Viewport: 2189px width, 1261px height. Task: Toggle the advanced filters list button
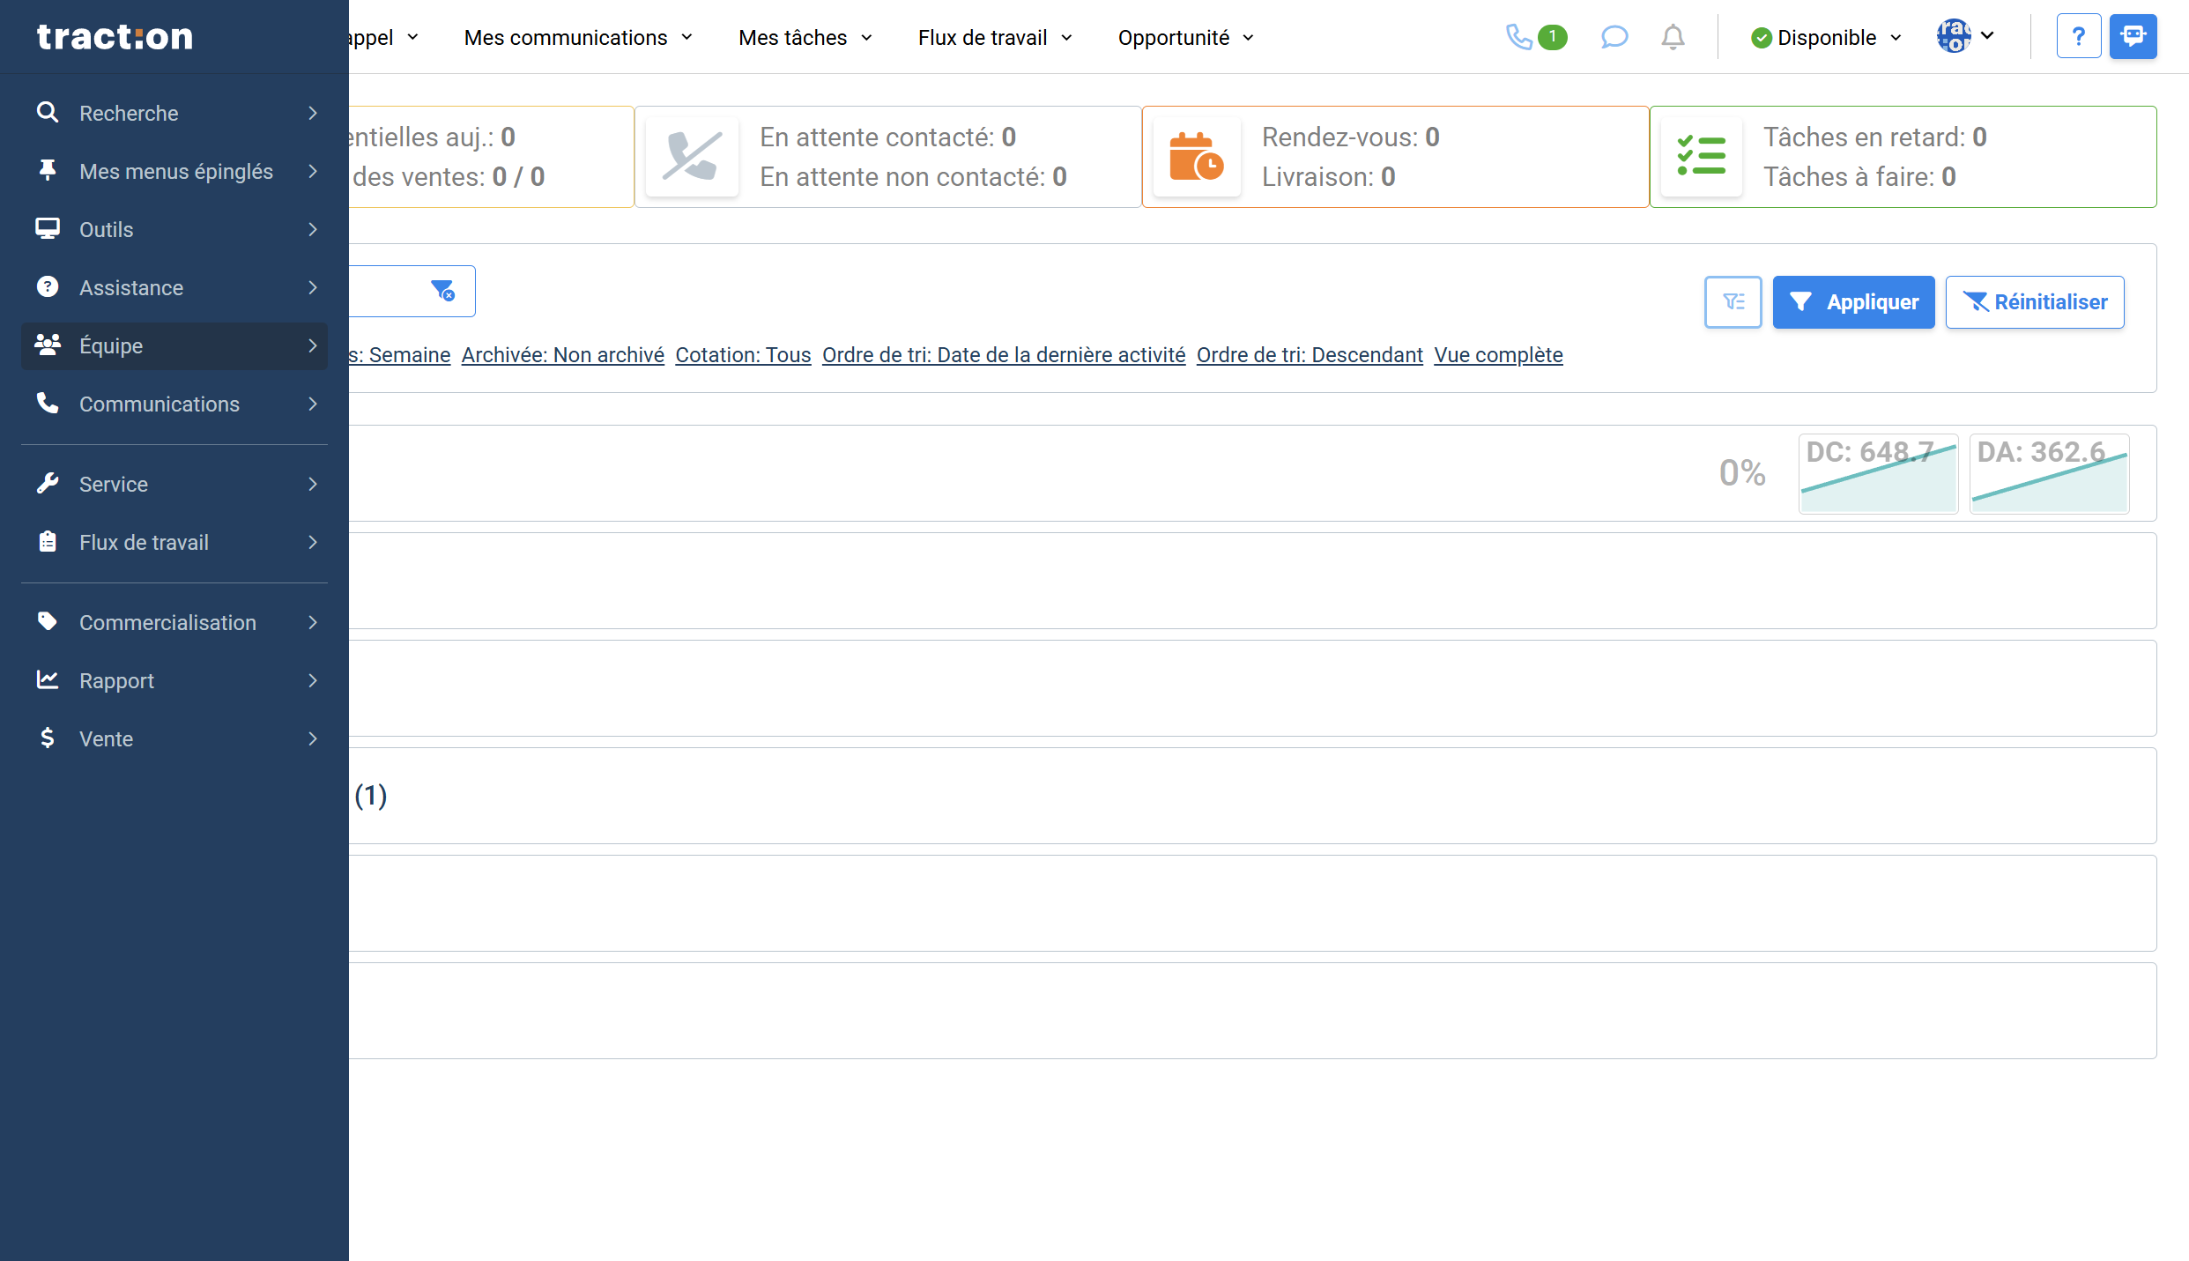pyautogui.click(x=1733, y=302)
